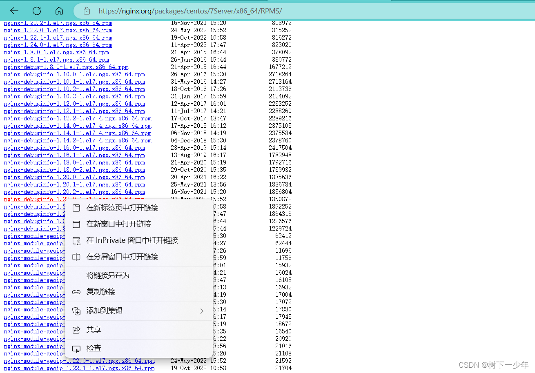Click the file size value 1850872
This screenshot has height=373, width=535.
[x=280, y=199]
